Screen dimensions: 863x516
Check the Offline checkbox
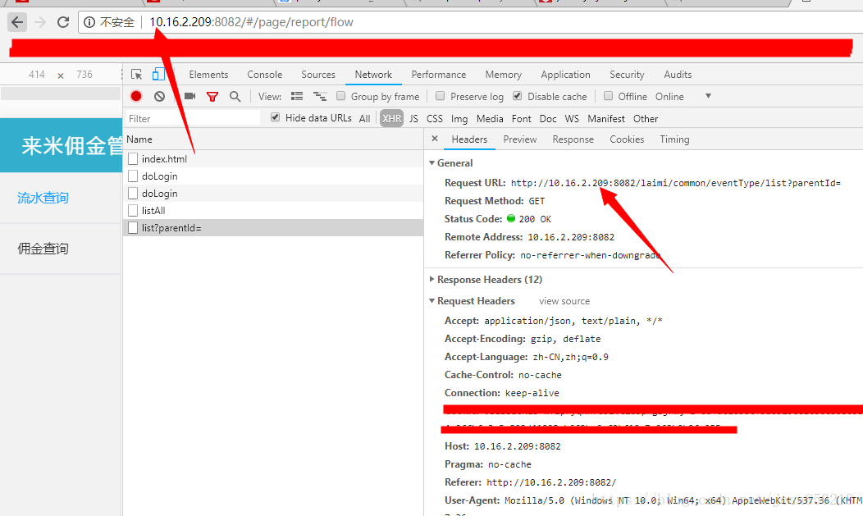608,96
